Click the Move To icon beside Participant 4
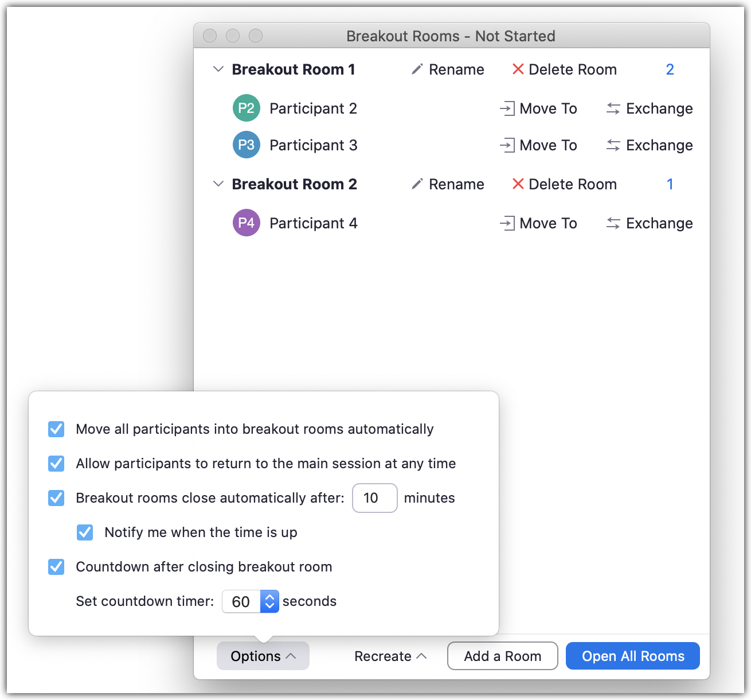 coord(507,223)
